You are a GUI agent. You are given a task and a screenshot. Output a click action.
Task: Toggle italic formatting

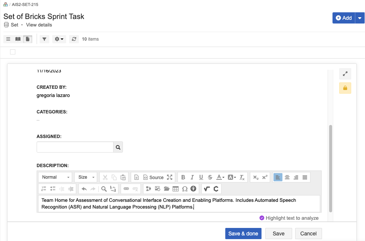pos(192,177)
